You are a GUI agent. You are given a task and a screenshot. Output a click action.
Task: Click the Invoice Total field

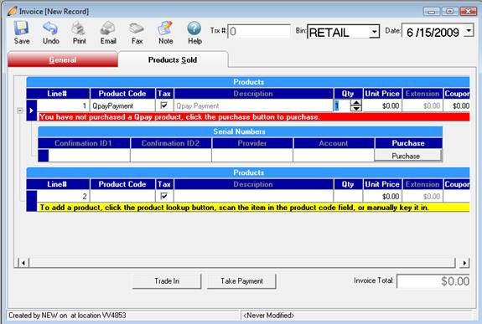tap(433, 281)
